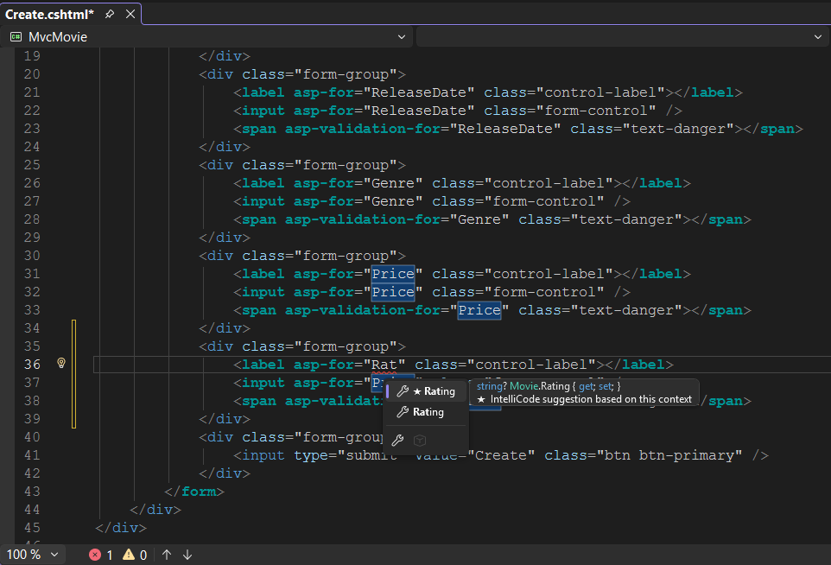Toggle the wrench property filter in completion list
The image size is (831, 565).
click(x=397, y=440)
